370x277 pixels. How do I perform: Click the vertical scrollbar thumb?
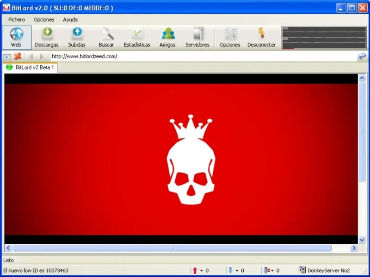coord(362,132)
